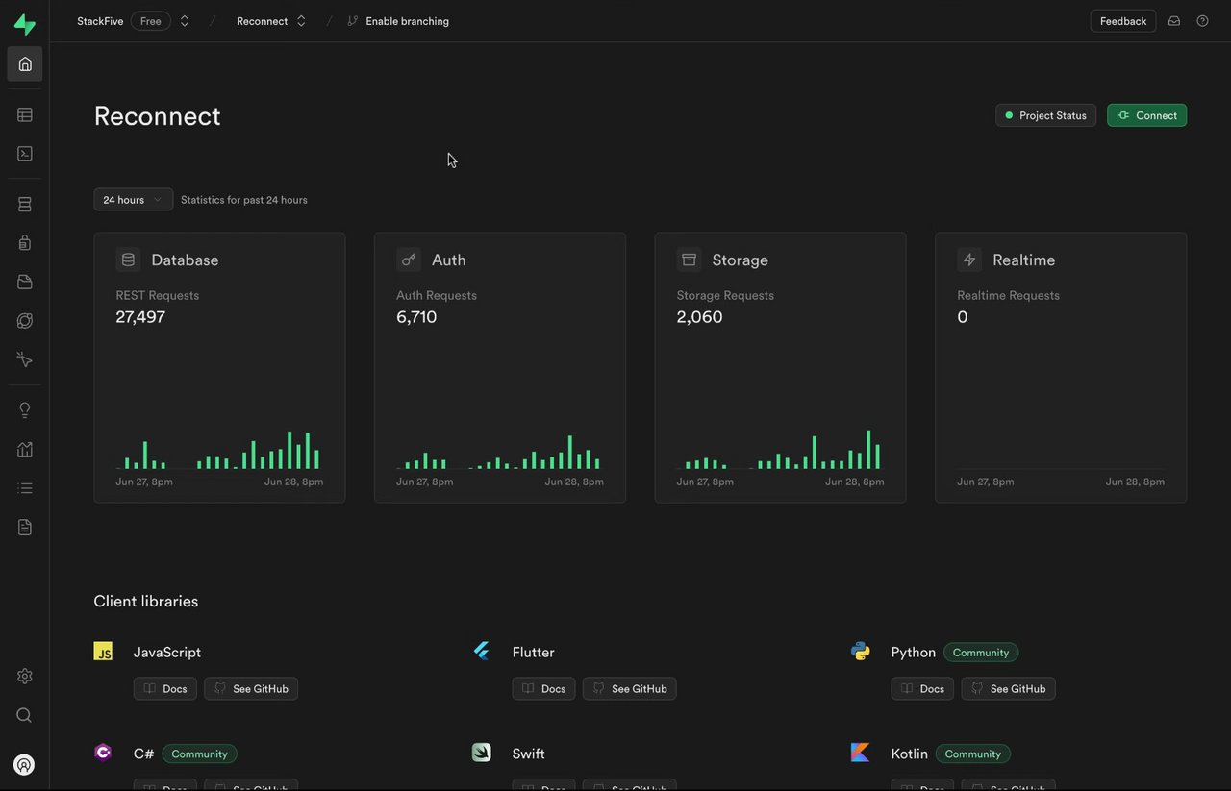Click the Database card bar chart

219,450
